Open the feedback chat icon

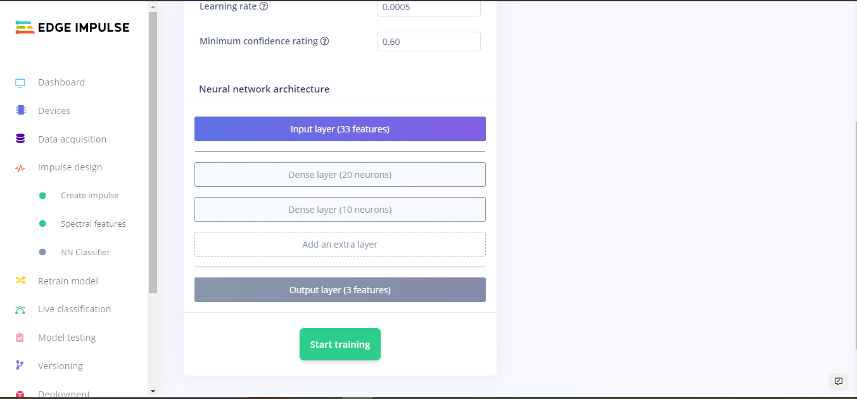point(839,381)
